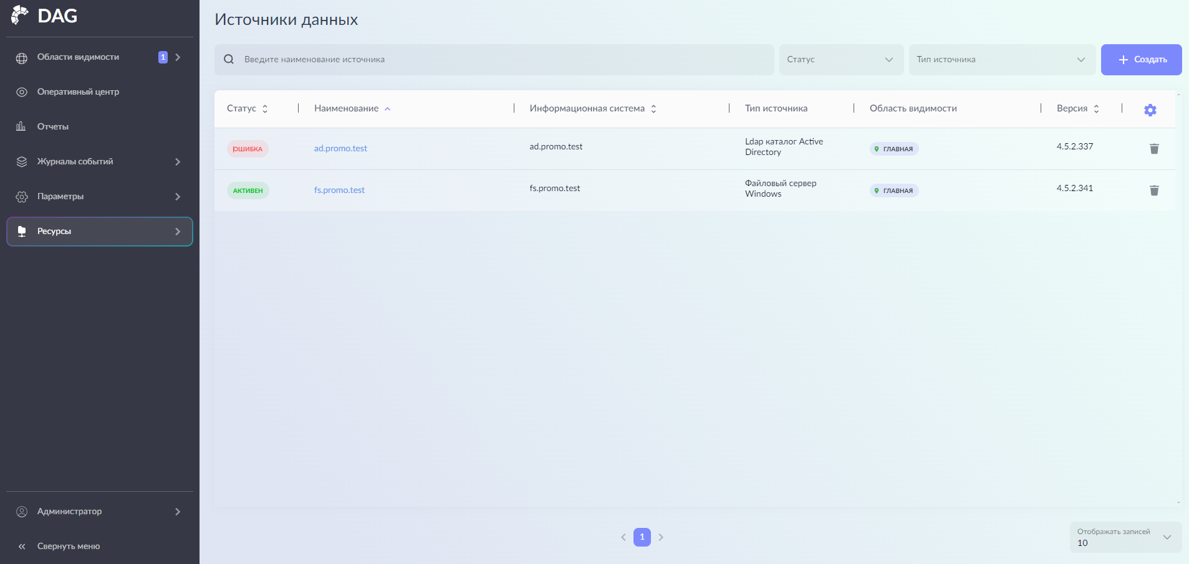Open the Отчеты section
Image resolution: width=1189 pixels, height=564 pixels.
click(100, 127)
